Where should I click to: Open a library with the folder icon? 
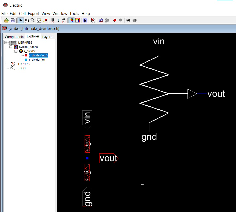6,20
